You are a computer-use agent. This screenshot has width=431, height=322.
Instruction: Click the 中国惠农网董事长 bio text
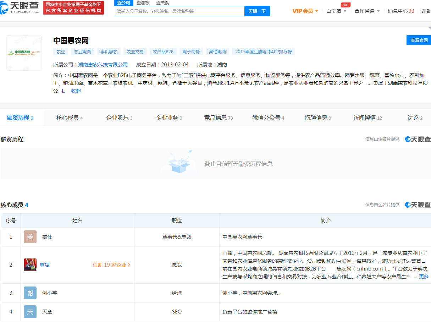pyautogui.click(x=242, y=237)
